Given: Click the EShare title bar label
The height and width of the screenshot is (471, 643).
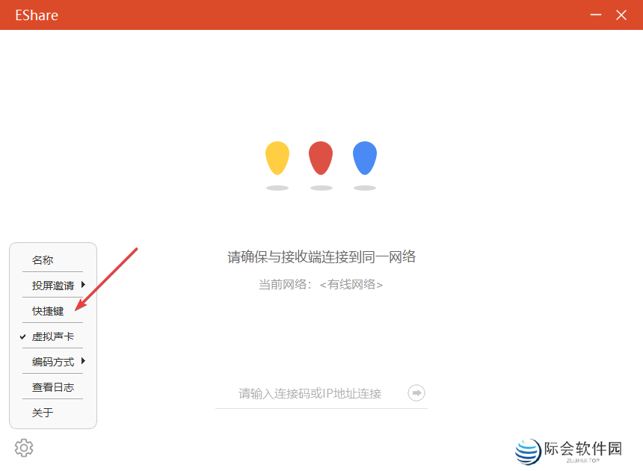Looking at the screenshot, I should coord(36,14).
